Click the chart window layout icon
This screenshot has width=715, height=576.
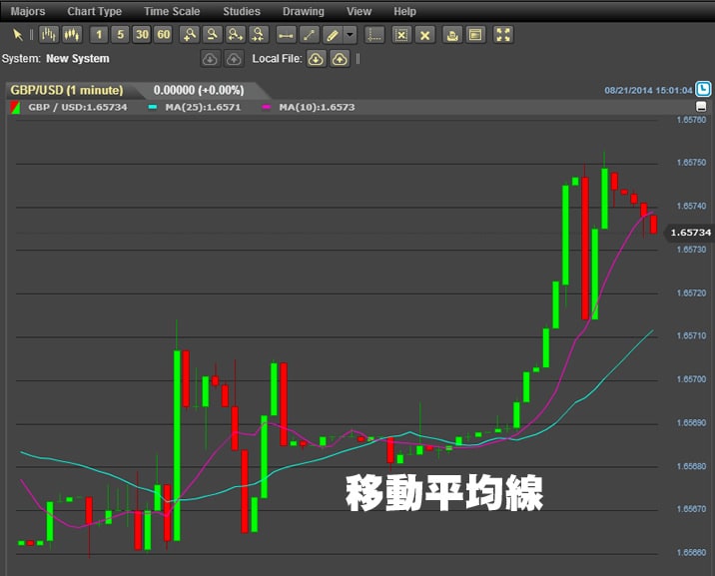(475, 35)
